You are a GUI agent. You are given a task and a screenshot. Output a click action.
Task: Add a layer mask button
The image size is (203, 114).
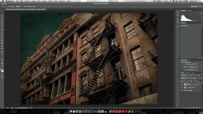(x=188, y=108)
